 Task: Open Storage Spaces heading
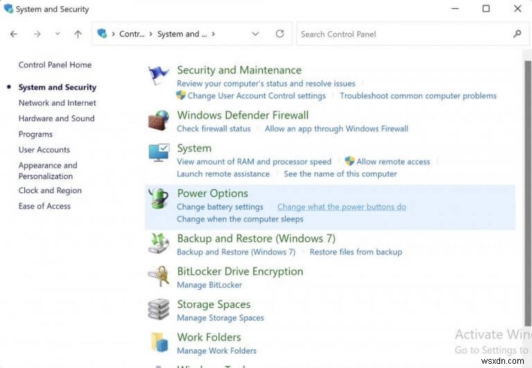214,304
